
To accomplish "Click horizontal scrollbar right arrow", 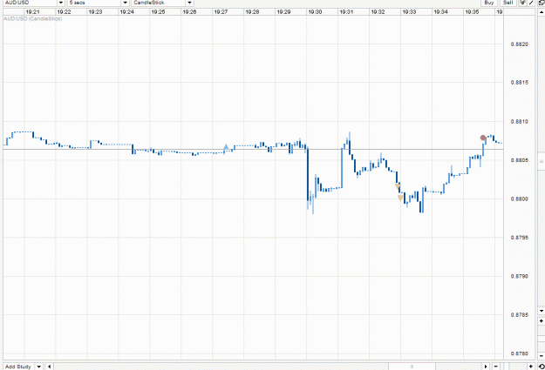I will (x=486, y=367).
